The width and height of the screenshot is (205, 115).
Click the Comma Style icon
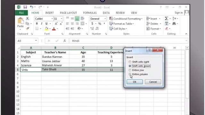[104, 24]
